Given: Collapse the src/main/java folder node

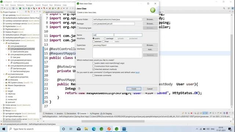Looking at the screenshot, I should (x=4, y=43).
